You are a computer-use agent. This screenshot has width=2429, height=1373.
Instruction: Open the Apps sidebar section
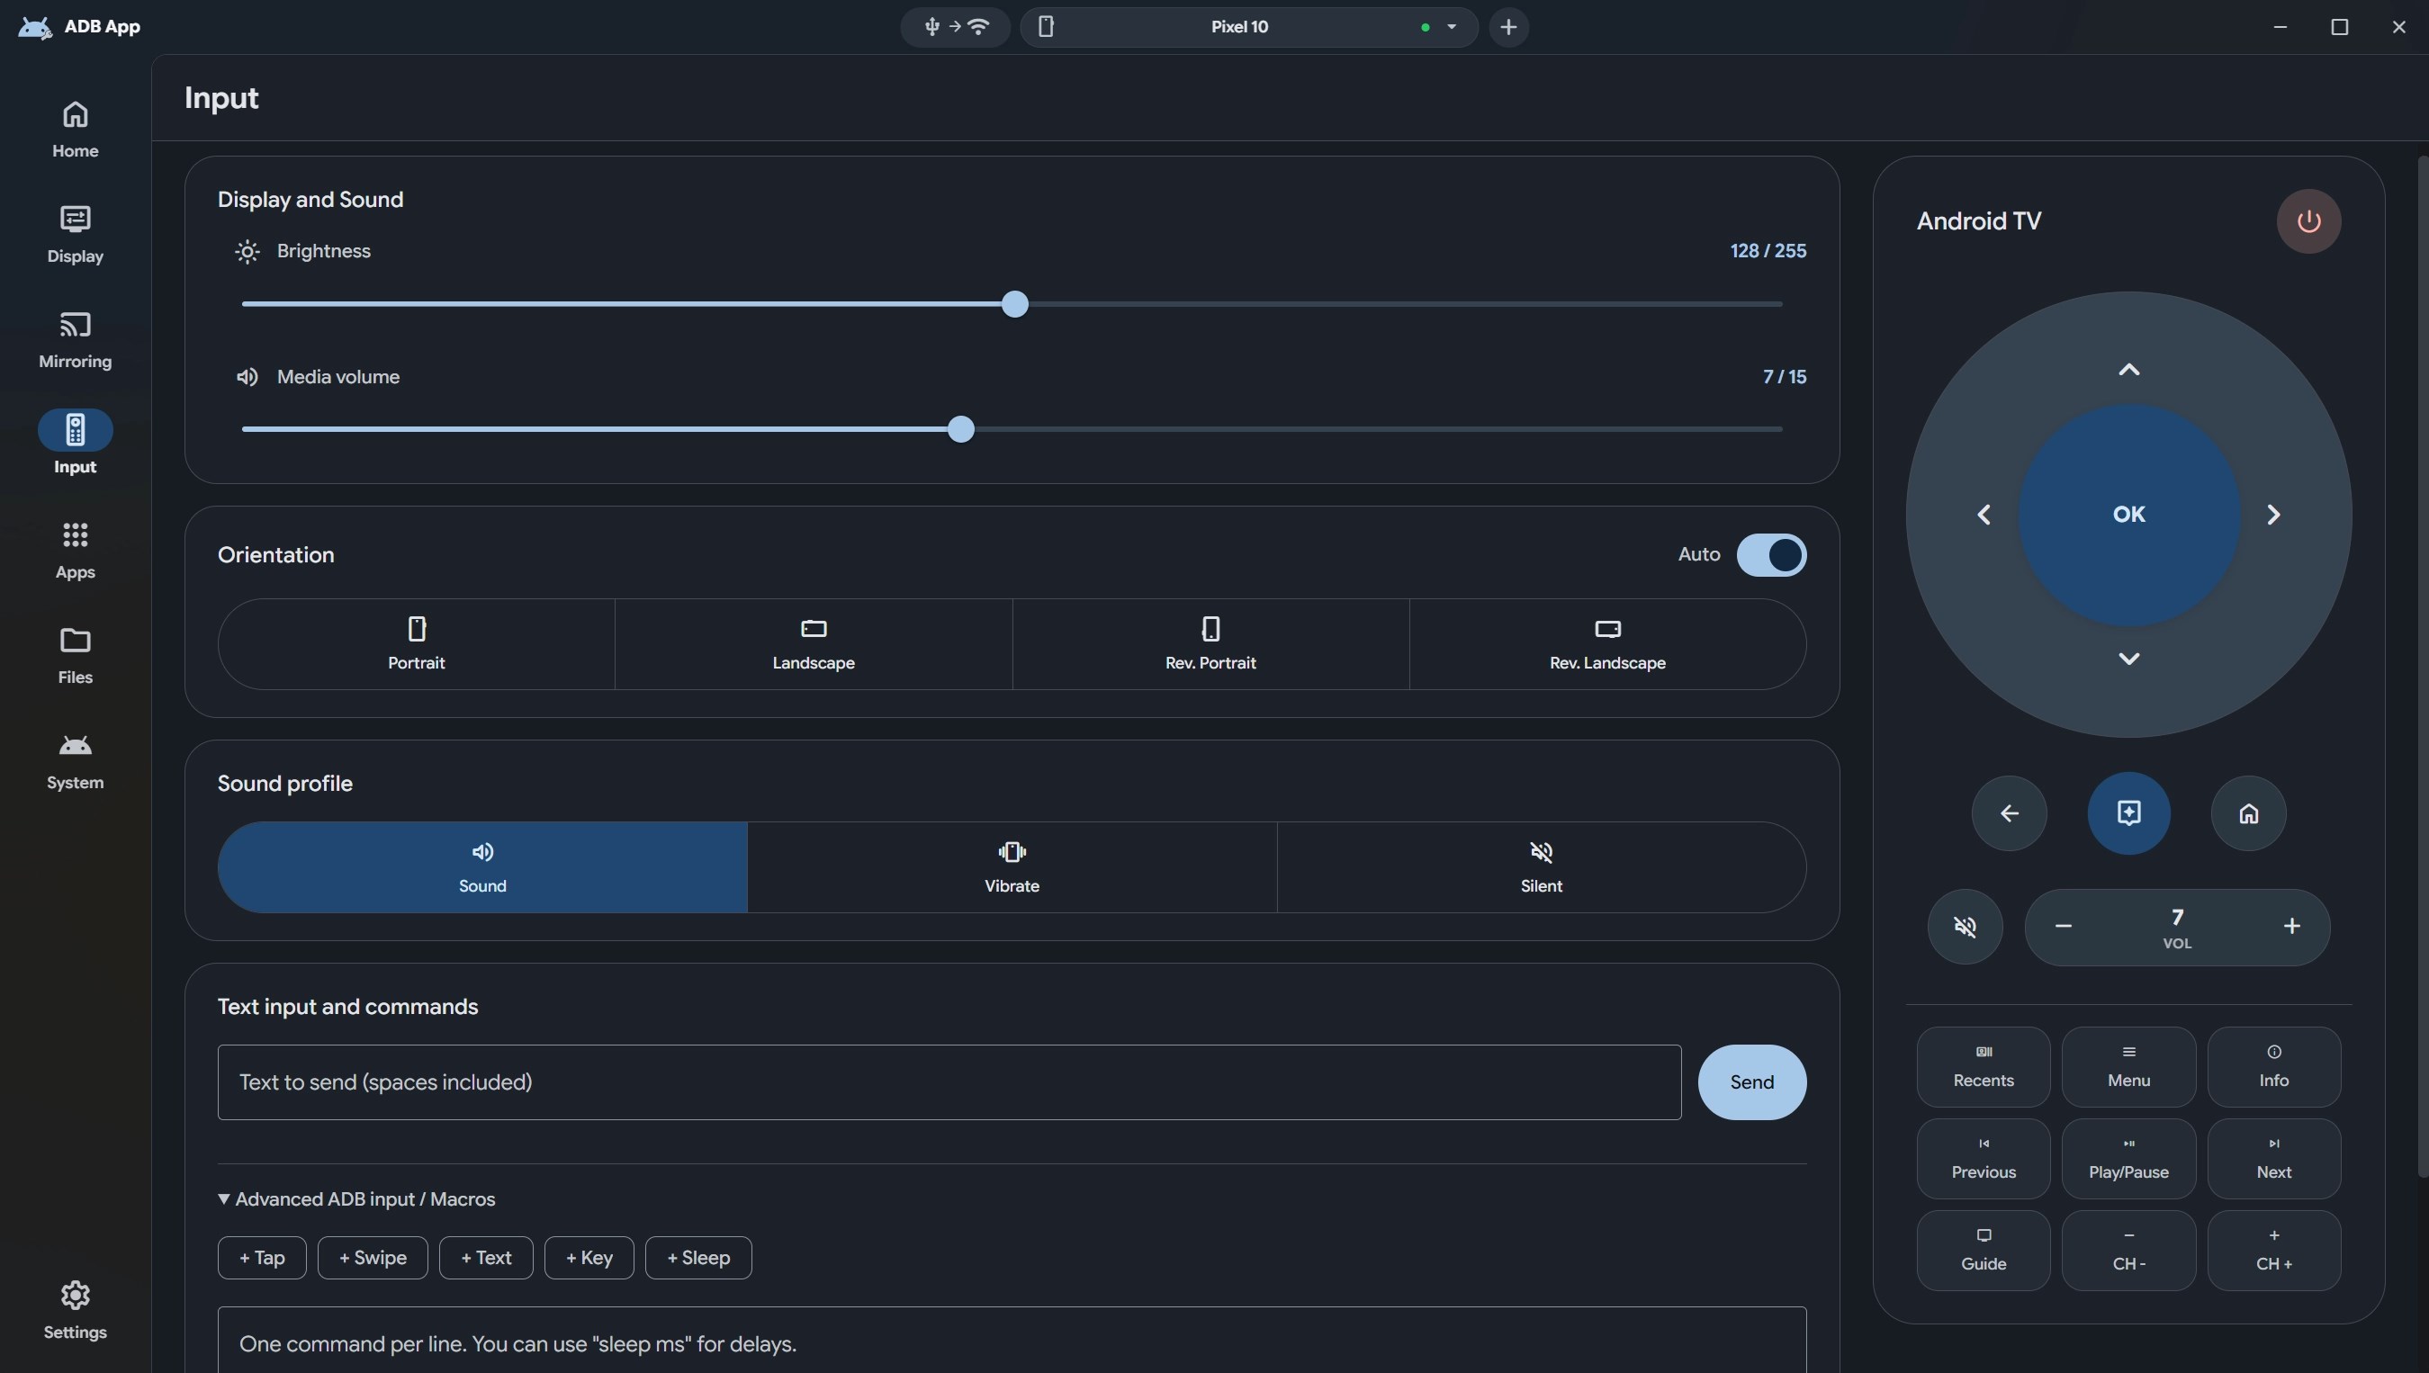pyautogui.click(x=75, y=551)
